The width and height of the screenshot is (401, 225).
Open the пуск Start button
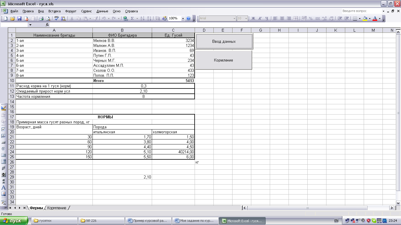(x=14, y=221)
